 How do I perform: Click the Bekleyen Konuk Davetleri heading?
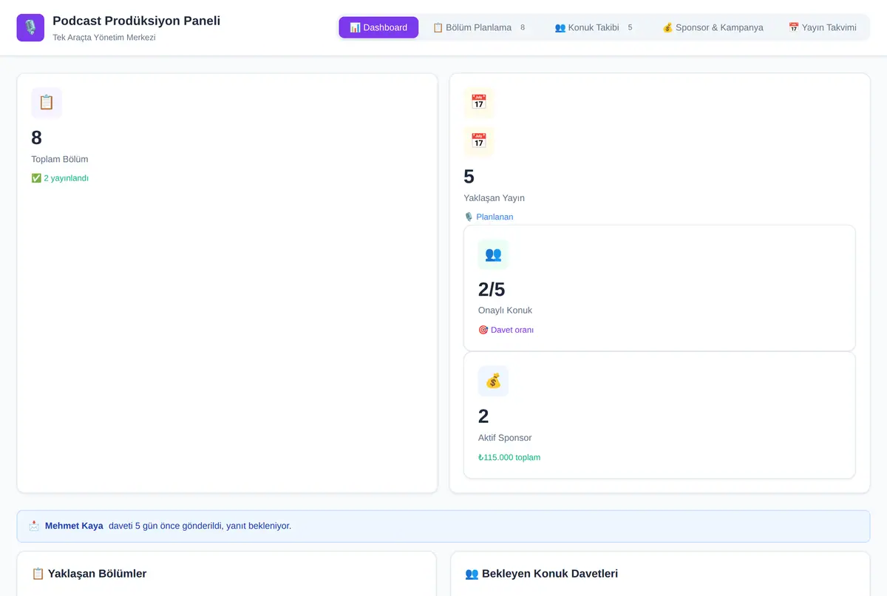[550, 574]
